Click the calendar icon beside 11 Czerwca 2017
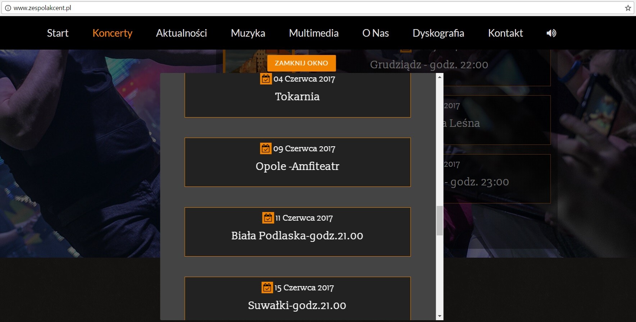636x322 pixels. [268, 218]
